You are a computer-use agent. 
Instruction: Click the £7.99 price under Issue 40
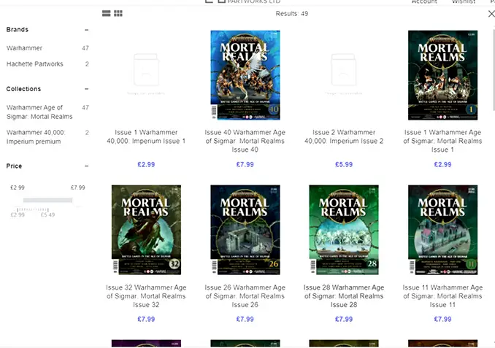coord(245,164)
